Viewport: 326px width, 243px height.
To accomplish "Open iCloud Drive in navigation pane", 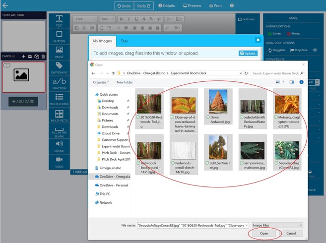I will pyautogui.click(x=110, y=133).
